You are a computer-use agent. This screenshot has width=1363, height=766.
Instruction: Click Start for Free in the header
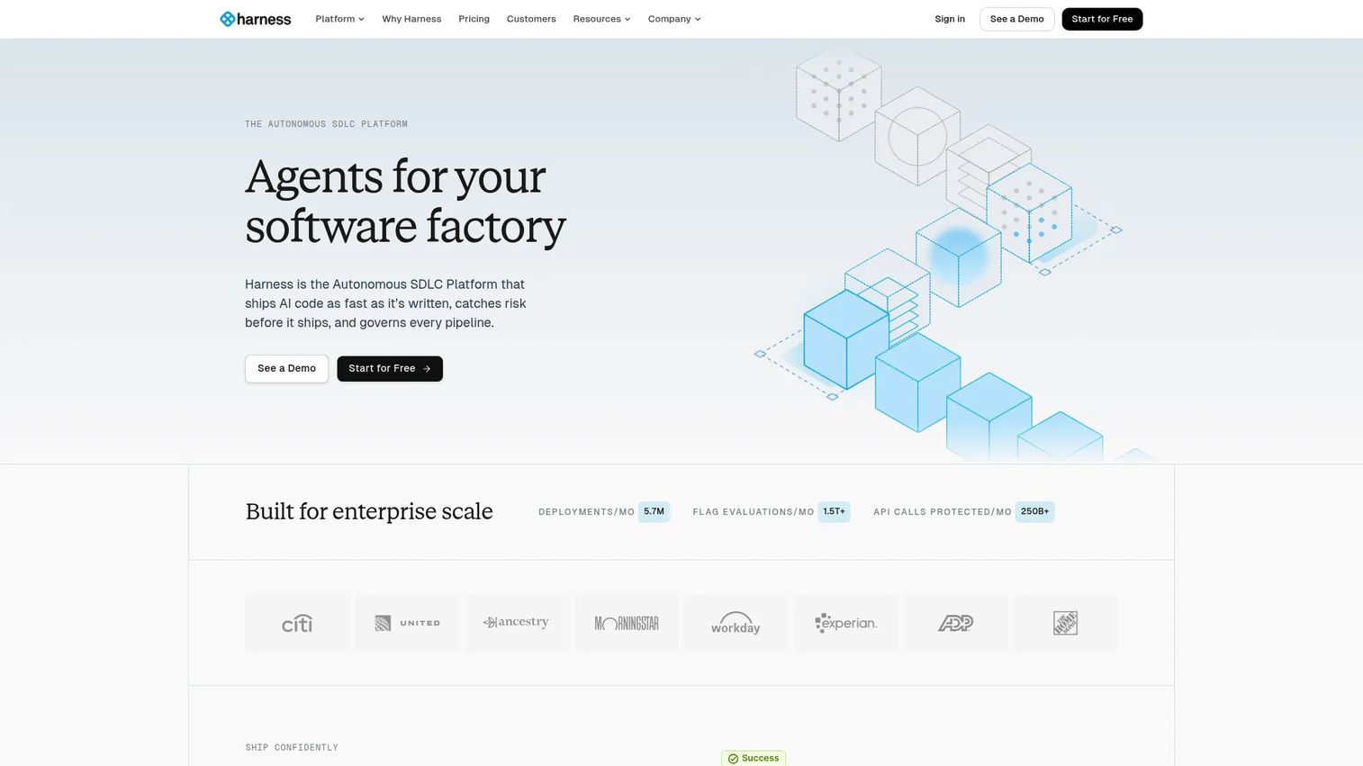point(1102,19)
